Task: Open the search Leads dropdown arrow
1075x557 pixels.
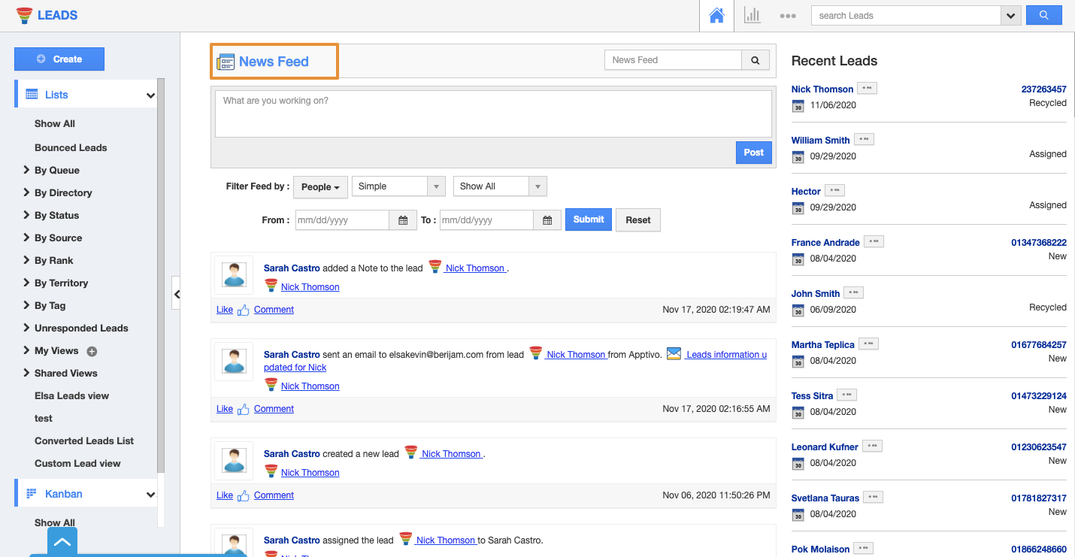Action: click(x=1010, y=16)
